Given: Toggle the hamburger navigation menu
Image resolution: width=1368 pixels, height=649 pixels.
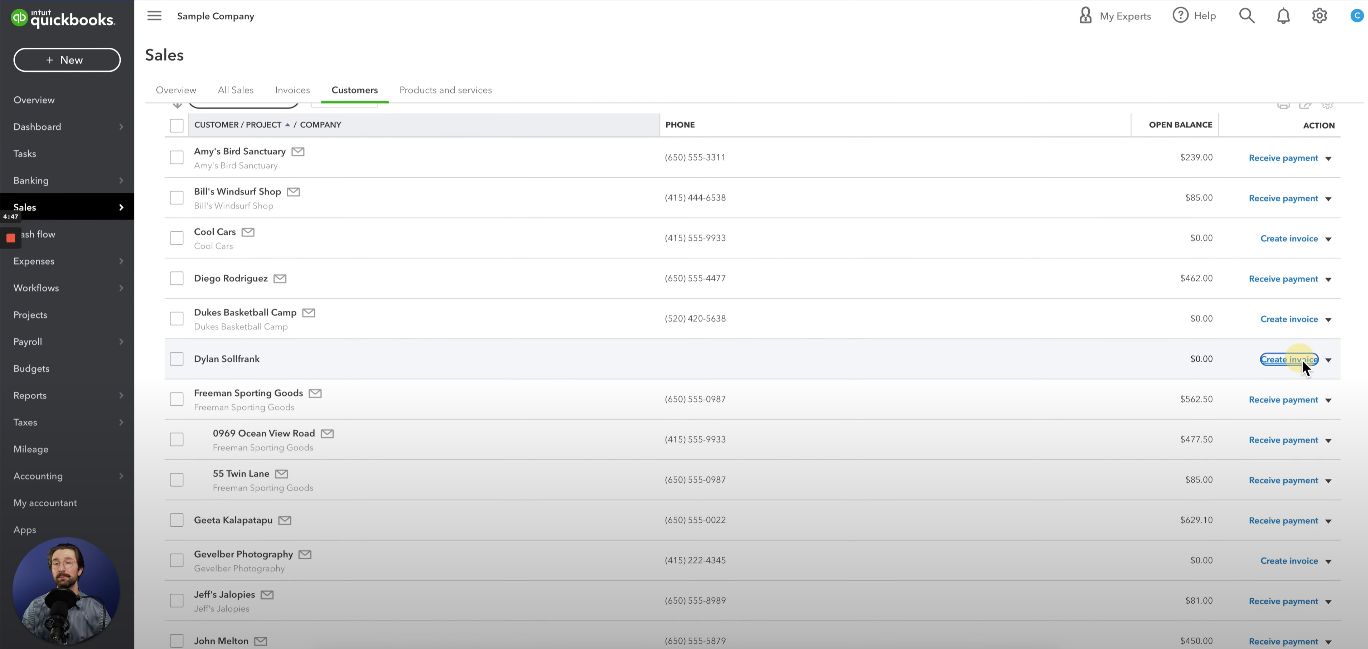Looking at the screenshot, I should click(155, 15).
